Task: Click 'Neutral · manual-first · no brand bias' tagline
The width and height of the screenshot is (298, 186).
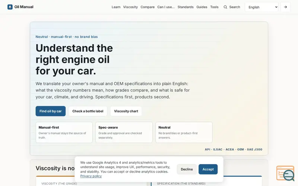Action: 67,37
